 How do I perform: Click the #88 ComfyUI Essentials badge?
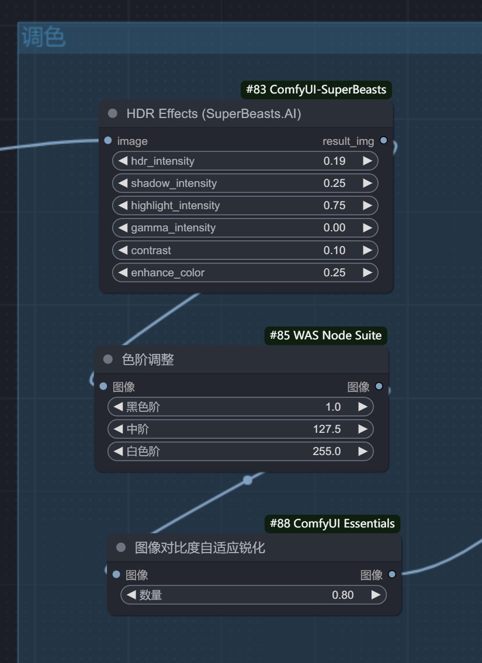(332, 524)
